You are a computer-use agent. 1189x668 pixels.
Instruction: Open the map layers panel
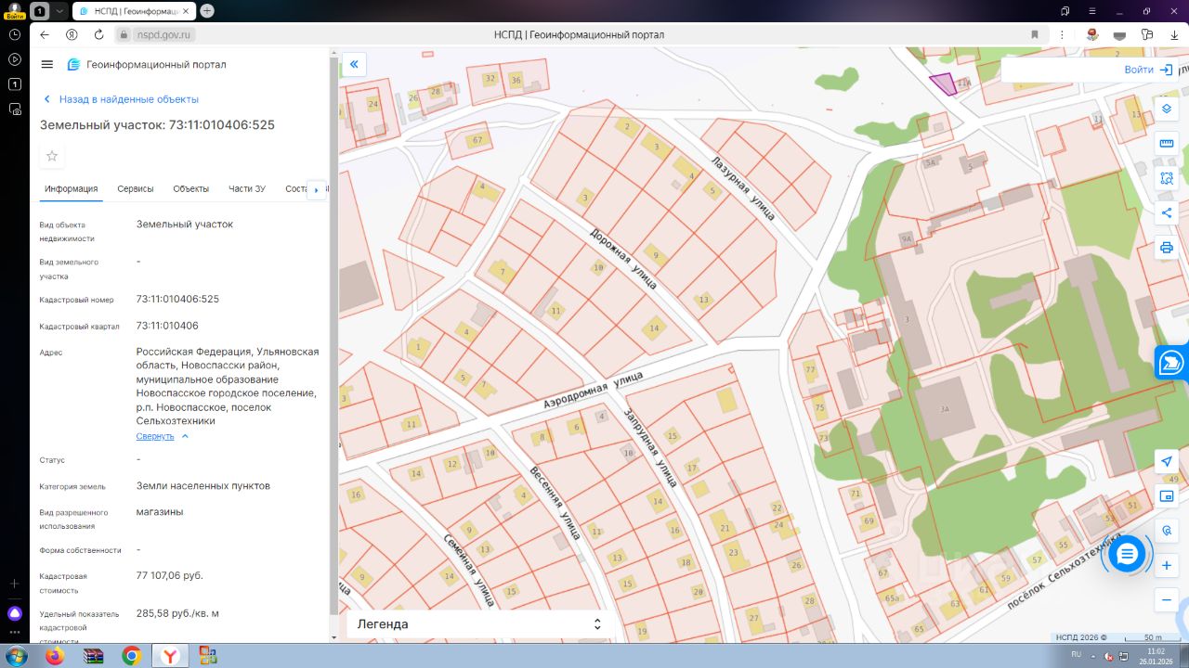1167,109
